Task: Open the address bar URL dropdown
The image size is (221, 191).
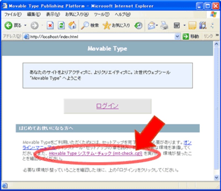Action: click(177, 36)
